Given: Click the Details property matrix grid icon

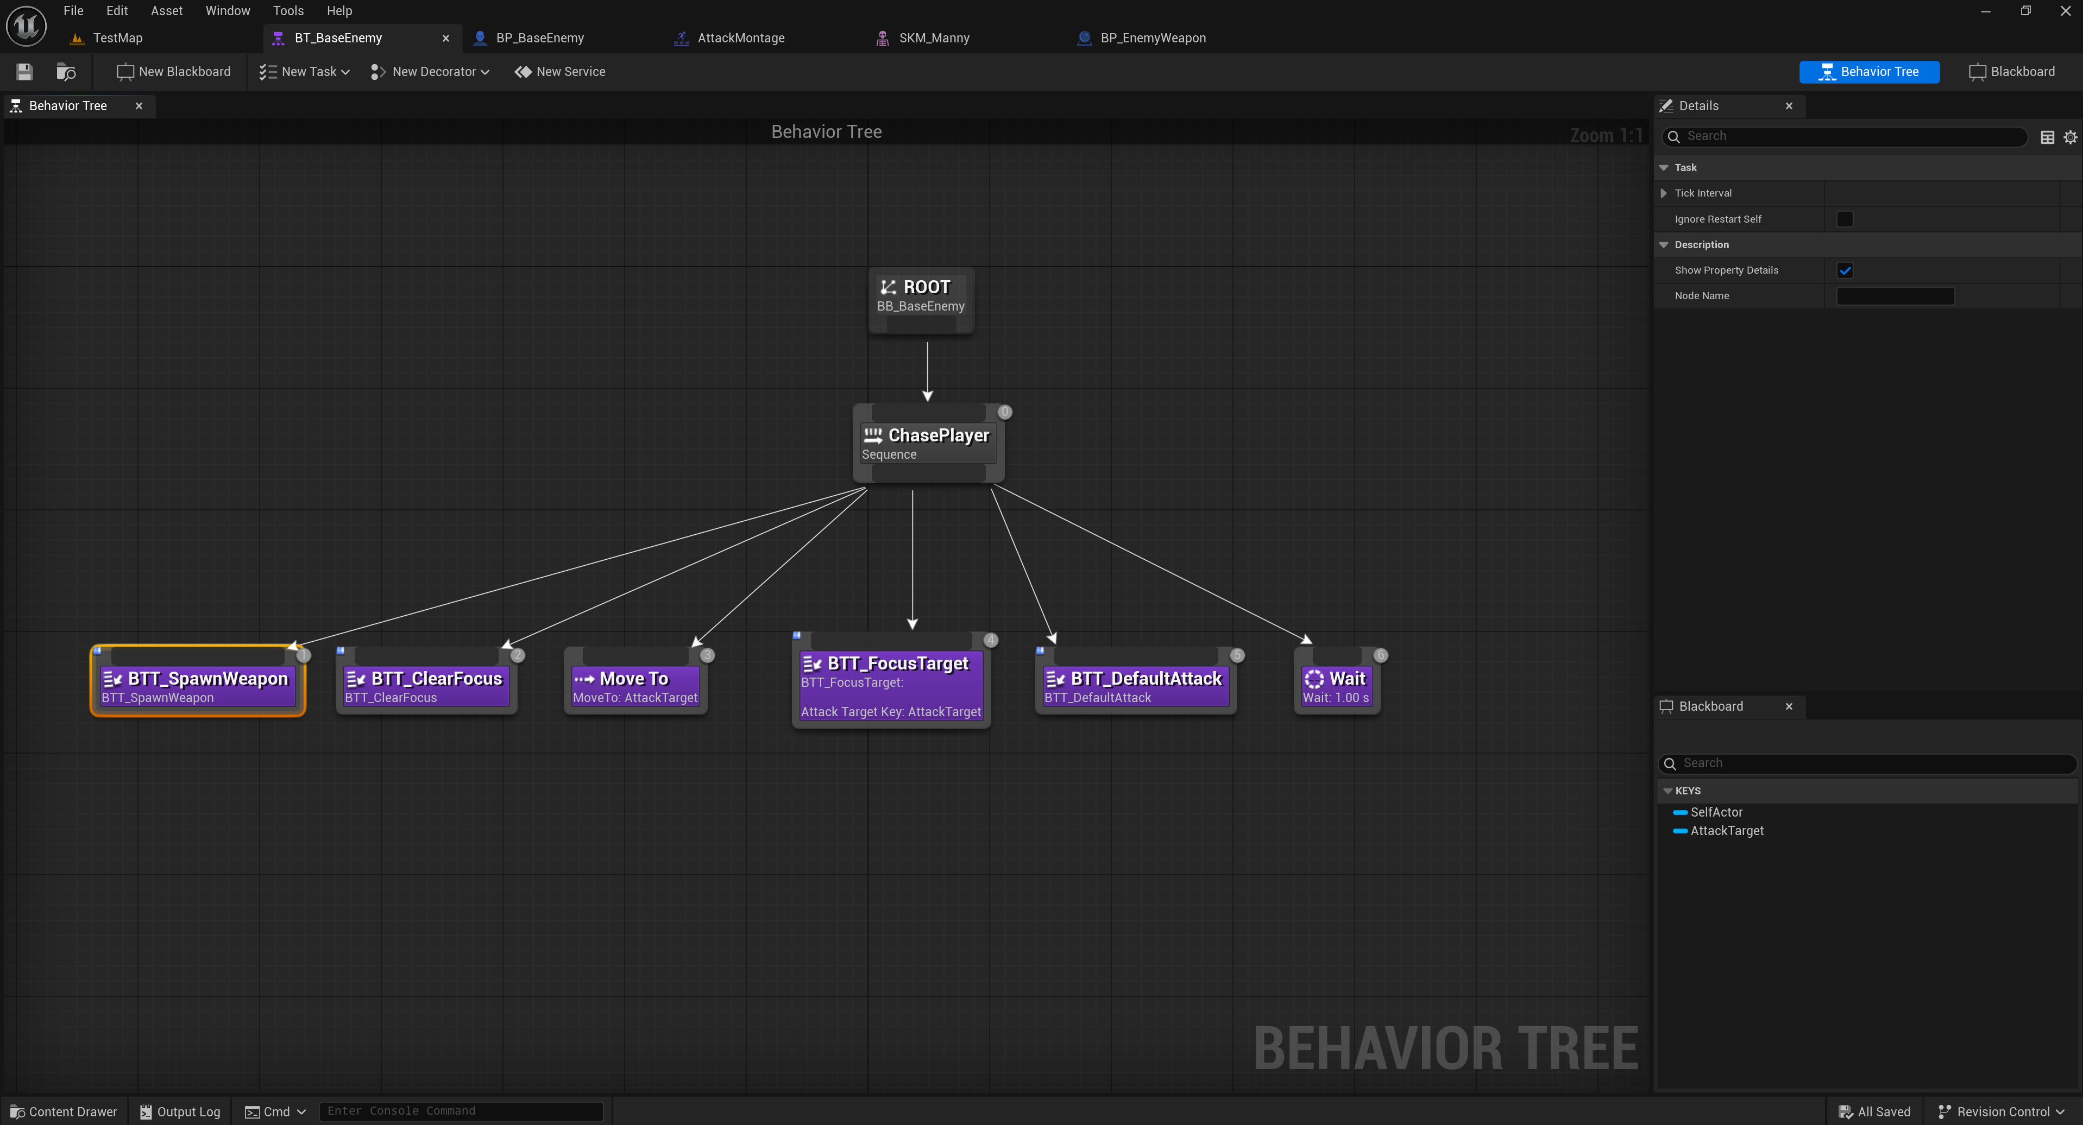Looking at the screenshot, I should 2047,137.
